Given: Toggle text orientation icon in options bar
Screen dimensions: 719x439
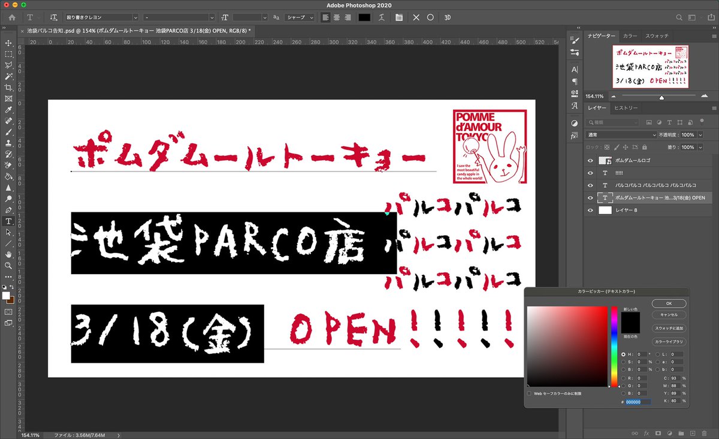Looking at the screenshot, I should [x=54, y=17].
